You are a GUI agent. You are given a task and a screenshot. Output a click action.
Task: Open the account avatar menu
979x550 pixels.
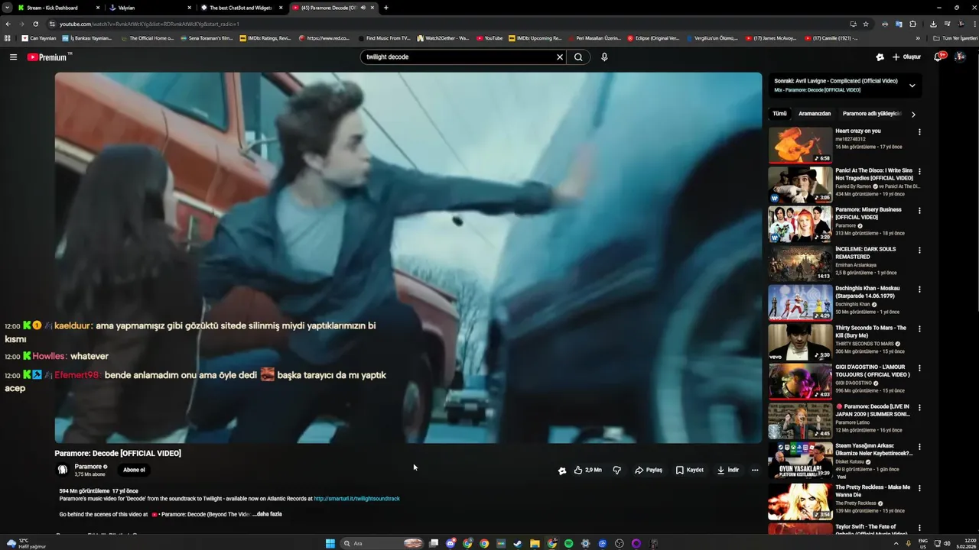960,57
